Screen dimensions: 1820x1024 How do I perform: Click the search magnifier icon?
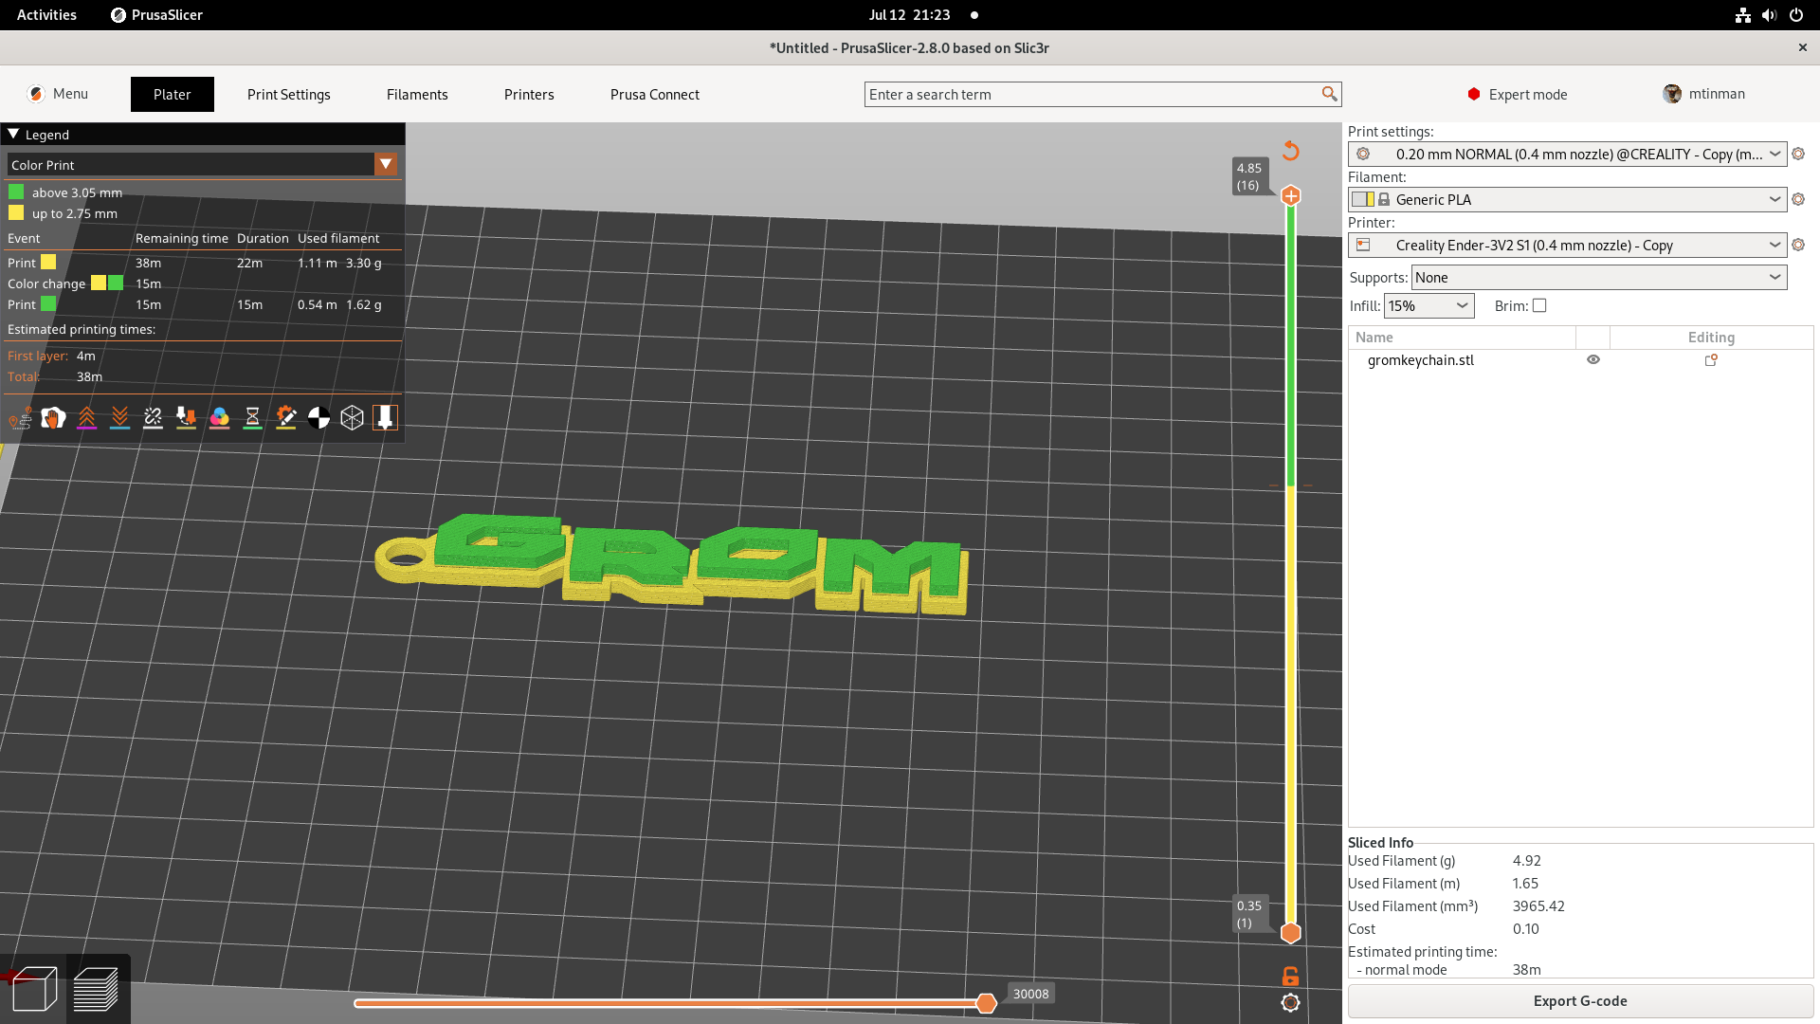tap(1330, 94)
